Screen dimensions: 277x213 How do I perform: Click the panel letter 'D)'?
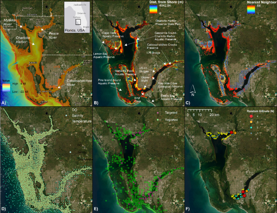pyautogui.click(x=4, y=209)
